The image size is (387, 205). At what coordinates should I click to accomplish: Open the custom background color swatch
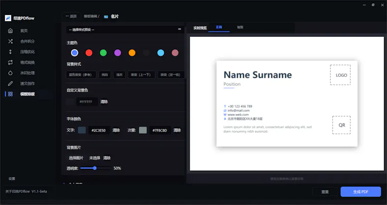(x=70, y=102)
